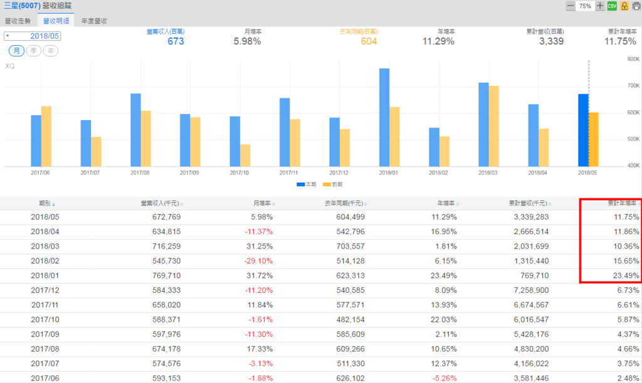Screen dimensions: 642x383
Task: Select the 2018/04 table row period
Action: [45, 232]
